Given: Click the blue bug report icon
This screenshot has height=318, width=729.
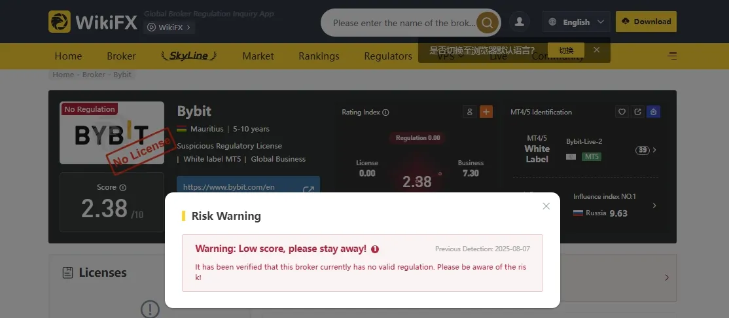Looking at the screenshot, I should pyautogui.click(x=653, y=112).
